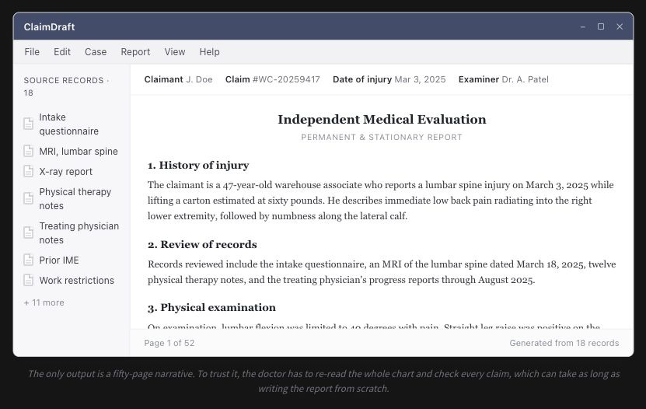
Task: Select the Work restrictions record
Action: tap(72, 280)
